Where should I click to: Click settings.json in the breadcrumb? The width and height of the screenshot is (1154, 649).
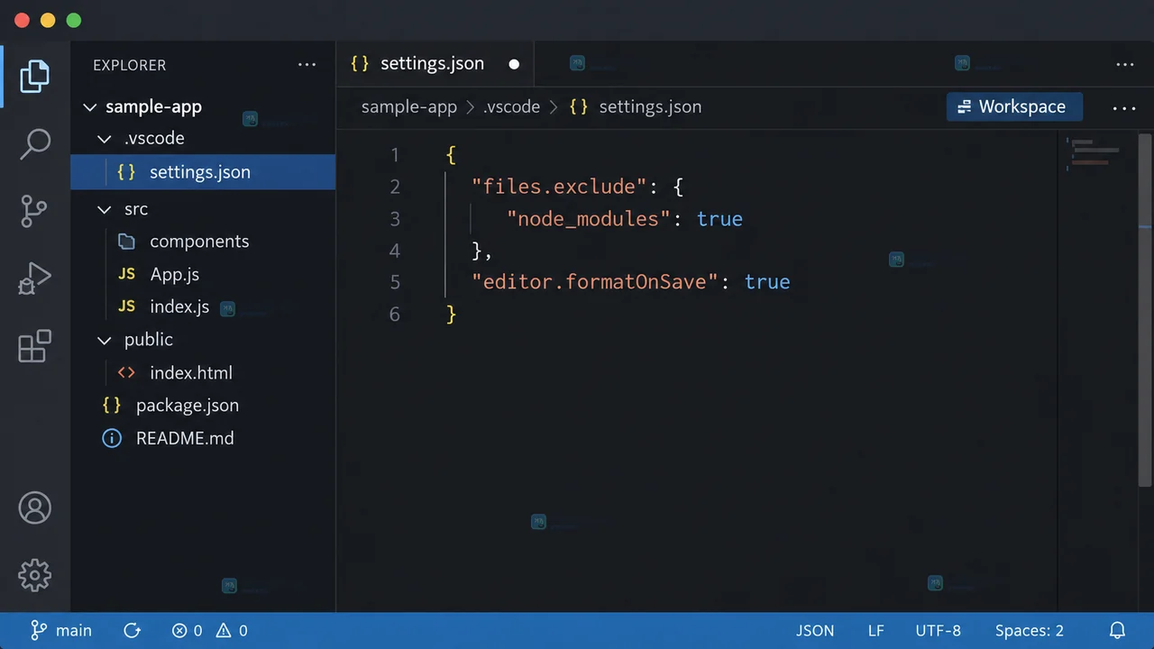pyautogui.click(x=650, y=107)
